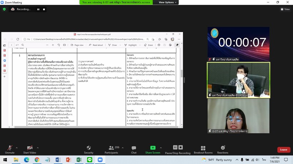The image size is (293, 164).
Task: Zoom in the PDF with plus
Action: point(53,45)
